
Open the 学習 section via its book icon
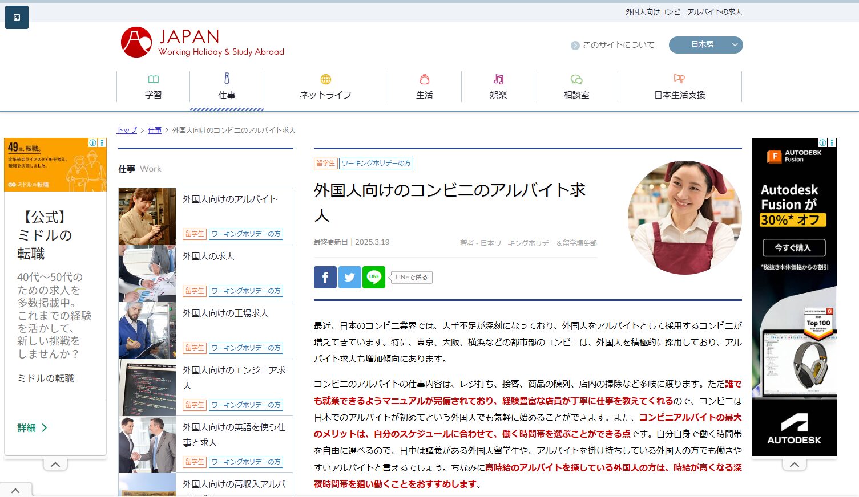click(x=153, y=79)
